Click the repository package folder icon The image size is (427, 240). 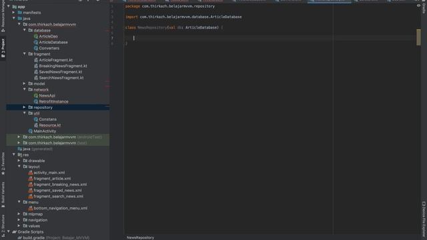click(31, 107)
